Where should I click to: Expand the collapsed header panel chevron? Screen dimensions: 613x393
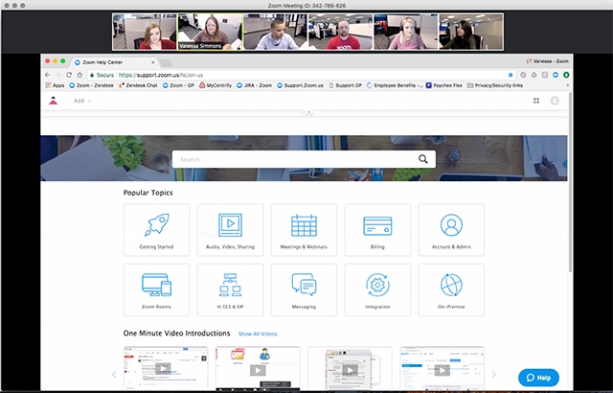click(x=307, y=113)
